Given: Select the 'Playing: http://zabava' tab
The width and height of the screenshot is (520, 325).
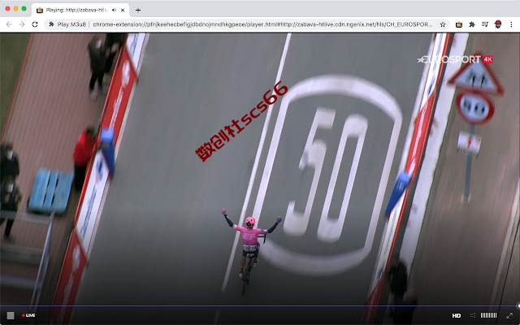Looking at the screenshot, I should [80, 10].
